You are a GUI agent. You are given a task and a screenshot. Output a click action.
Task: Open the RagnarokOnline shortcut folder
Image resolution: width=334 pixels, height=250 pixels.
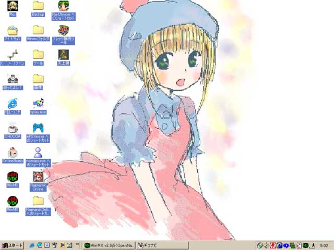tap(38, 201)
